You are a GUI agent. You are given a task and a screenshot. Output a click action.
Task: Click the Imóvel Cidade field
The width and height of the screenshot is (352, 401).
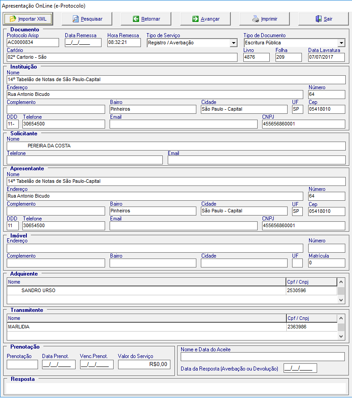244,263
